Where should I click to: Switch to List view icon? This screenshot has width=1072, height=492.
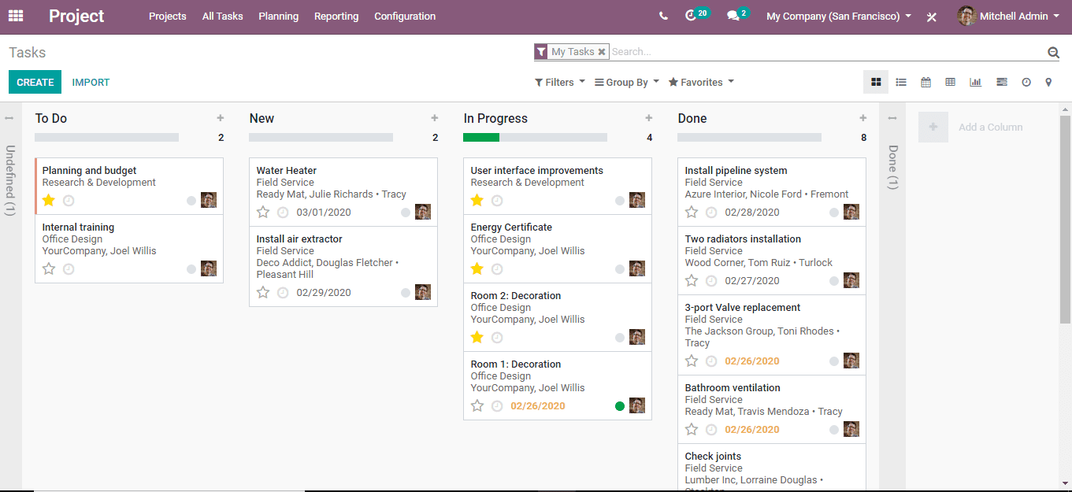[901, 82]
